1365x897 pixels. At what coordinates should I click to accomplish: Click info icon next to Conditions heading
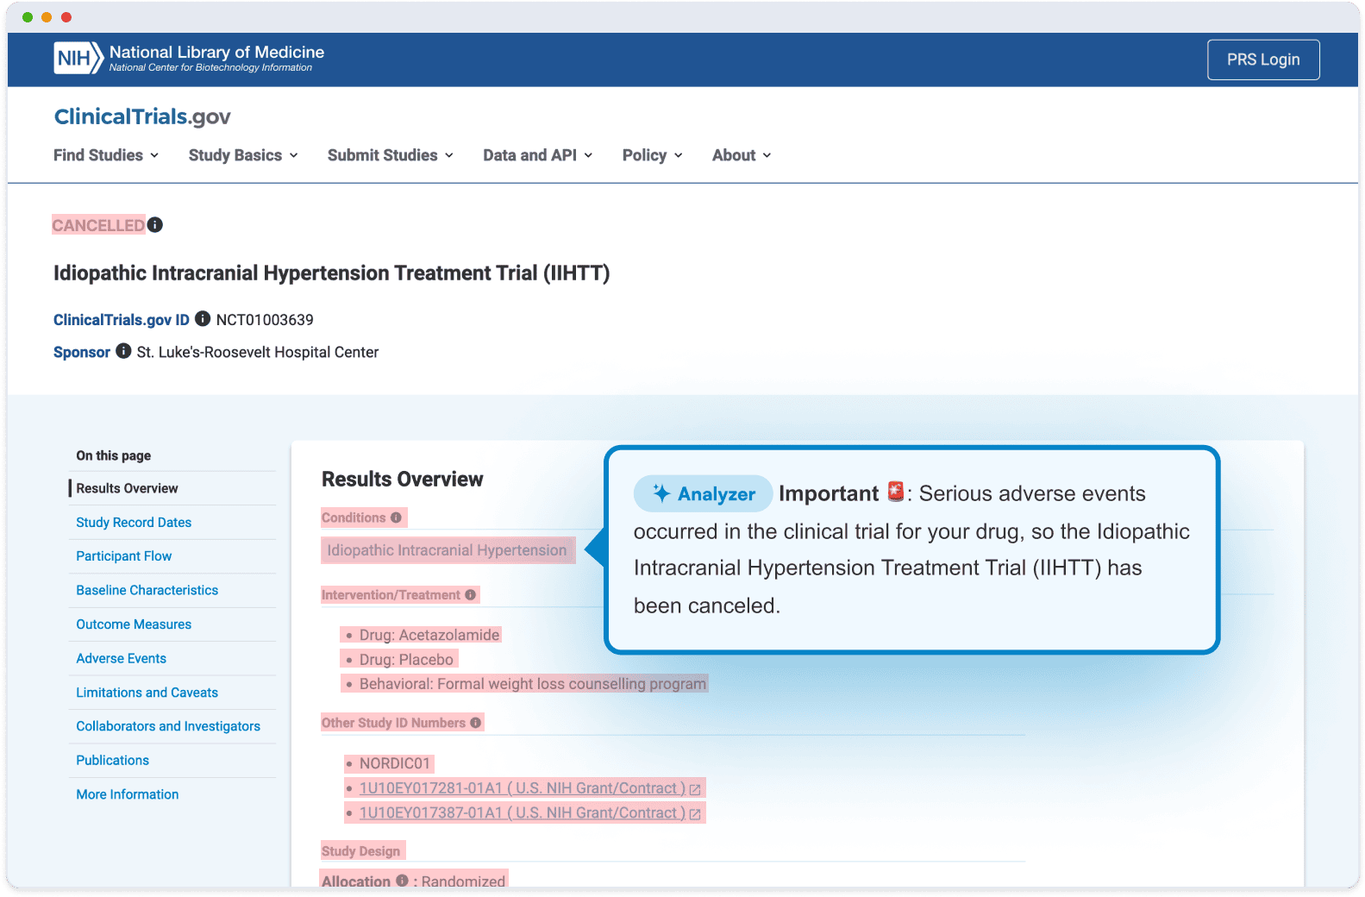[396, 517]
